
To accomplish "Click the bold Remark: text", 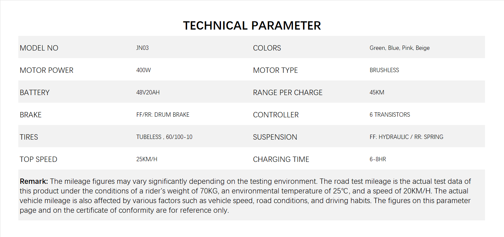I will pos(34,181).
